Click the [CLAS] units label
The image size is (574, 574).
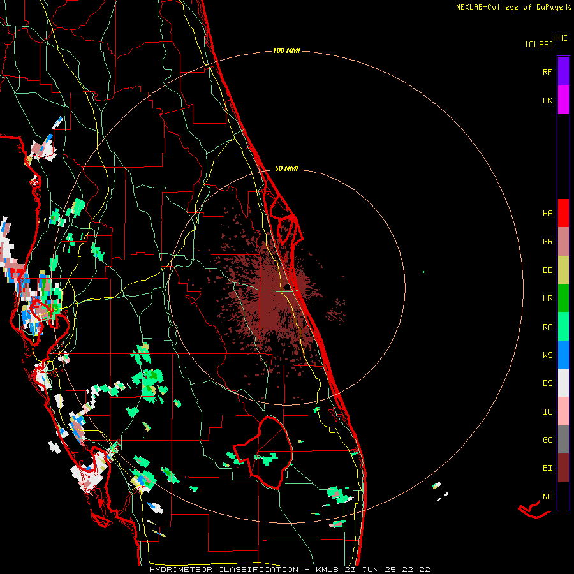(x=539, y=44)
